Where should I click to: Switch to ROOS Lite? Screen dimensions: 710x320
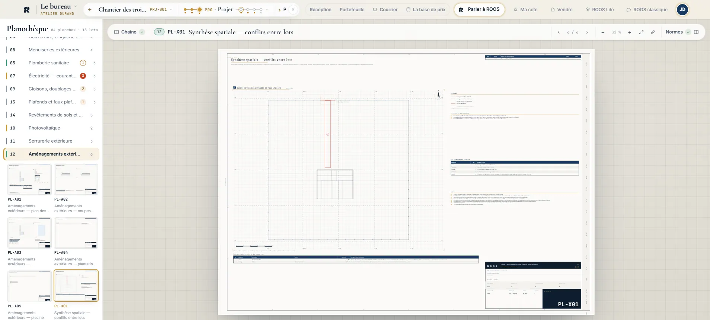pos(599,10)
